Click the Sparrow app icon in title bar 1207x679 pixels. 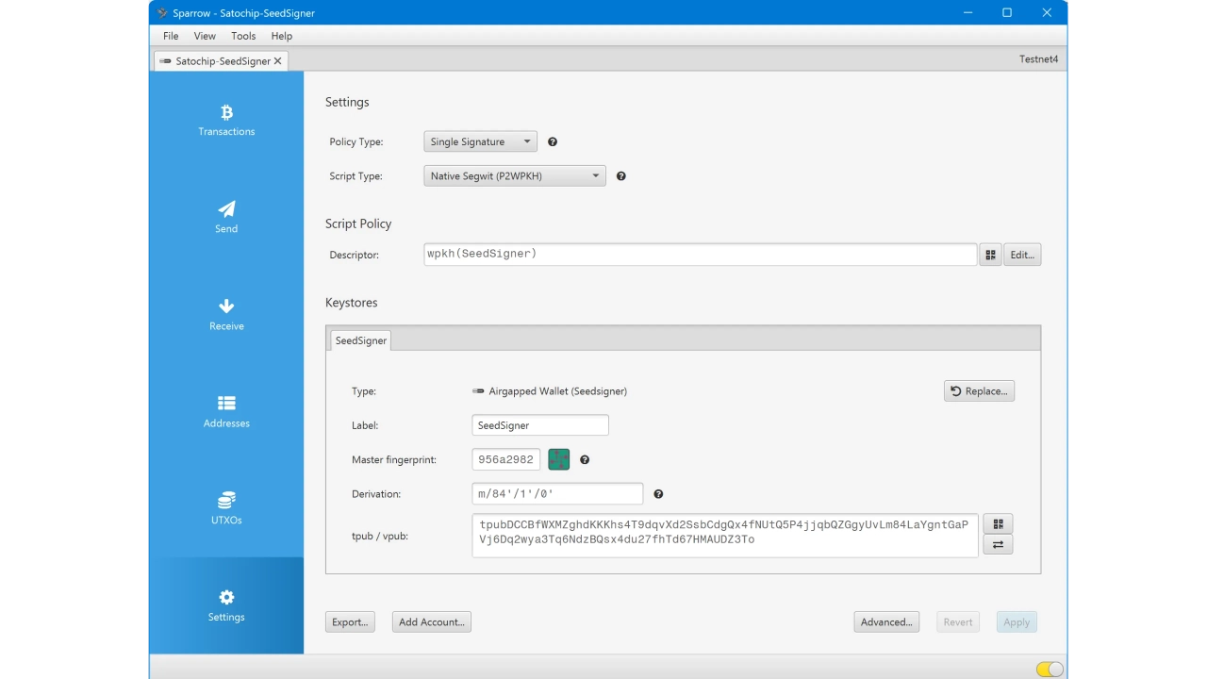tap(162, 13)
